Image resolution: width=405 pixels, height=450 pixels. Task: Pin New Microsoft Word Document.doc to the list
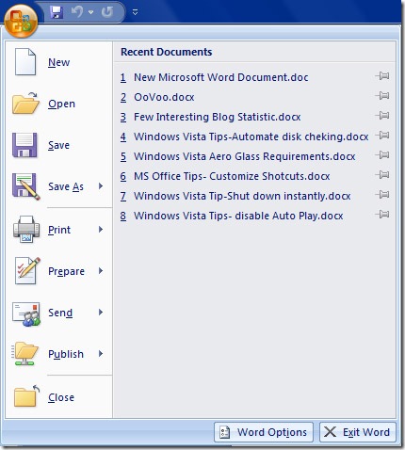point(382,75)
